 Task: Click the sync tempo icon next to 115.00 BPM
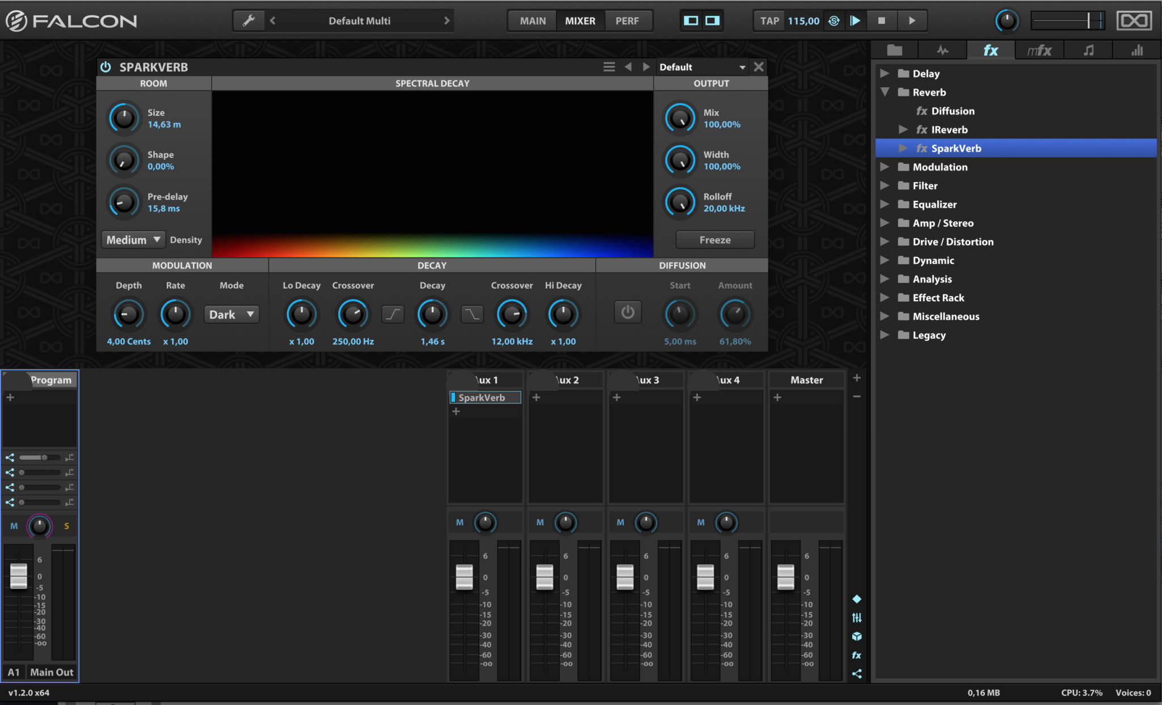[x=832, y=21]
